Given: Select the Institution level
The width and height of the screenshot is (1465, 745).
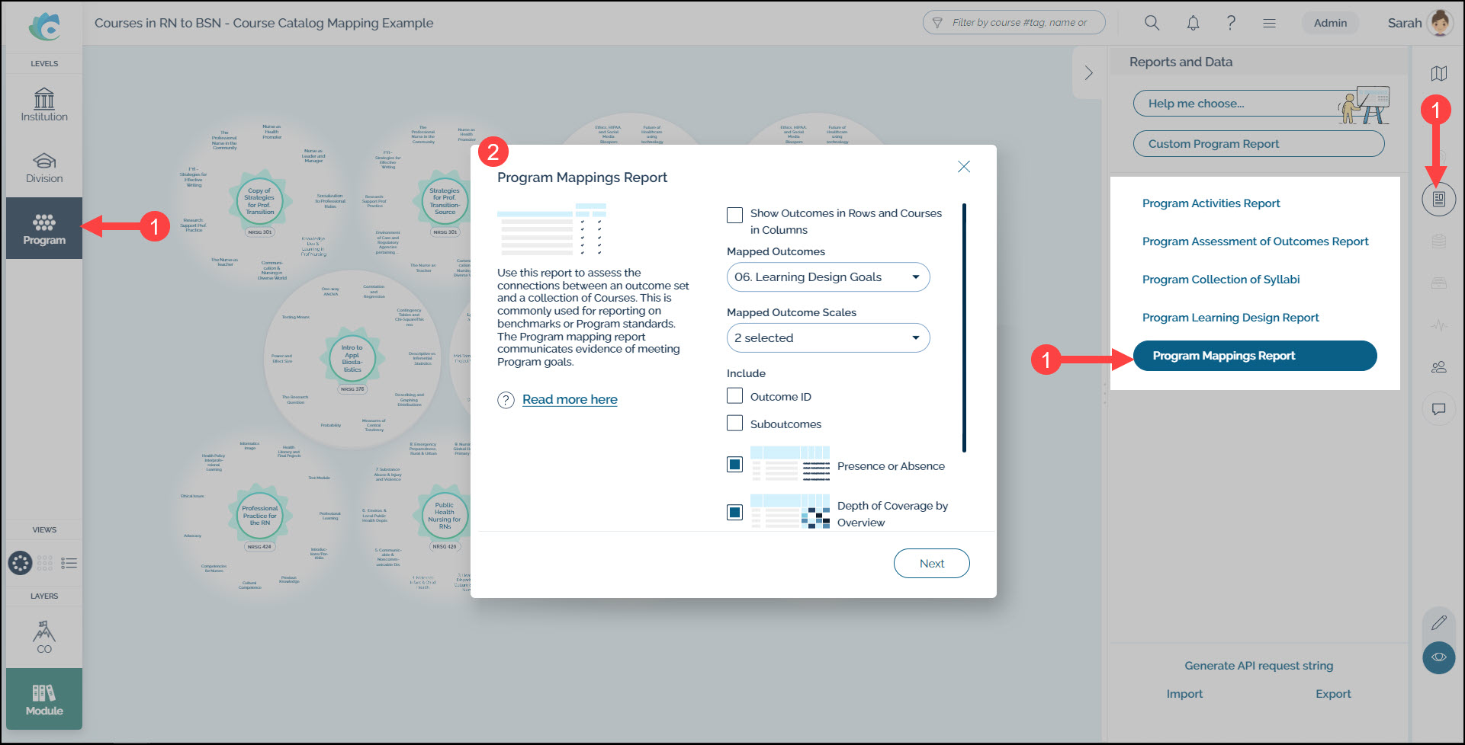Looking at the screenshot, I should coord(44,105).
